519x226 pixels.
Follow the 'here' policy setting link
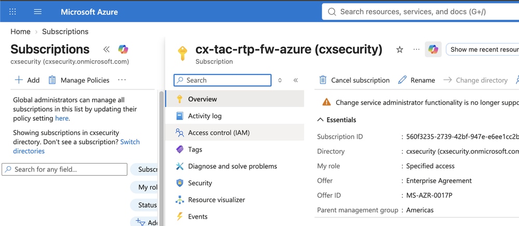click(x=62, y=118)
